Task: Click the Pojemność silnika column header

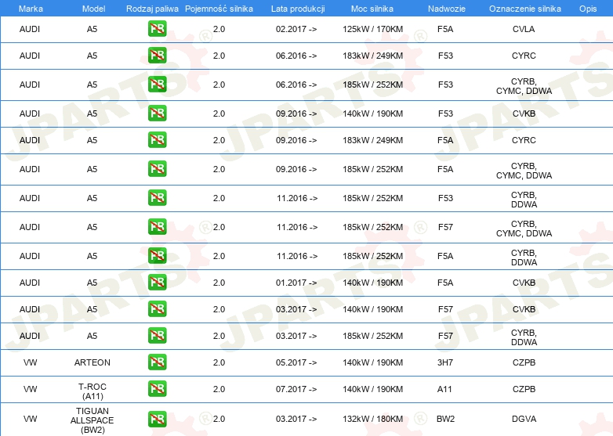Action: (x=219, y=9)
